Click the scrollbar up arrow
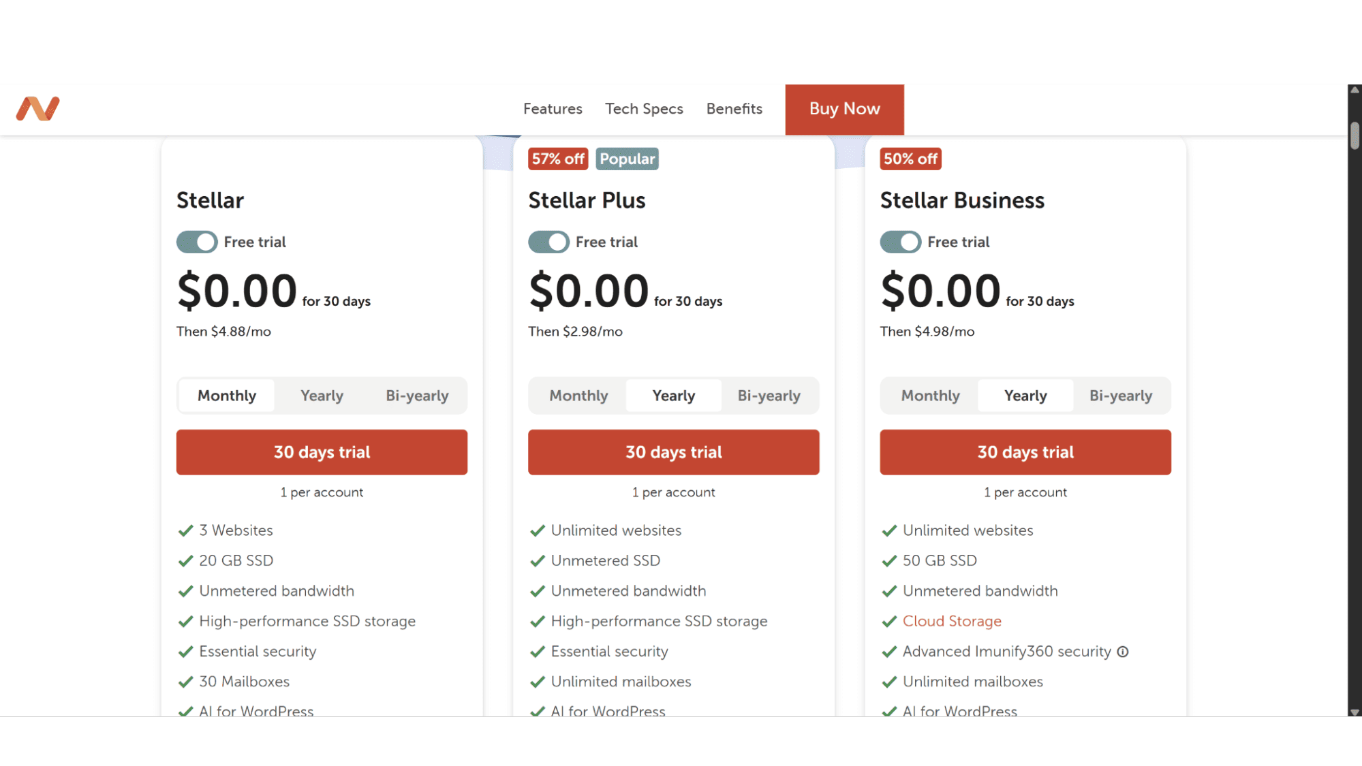 [x=1355, y=90]
